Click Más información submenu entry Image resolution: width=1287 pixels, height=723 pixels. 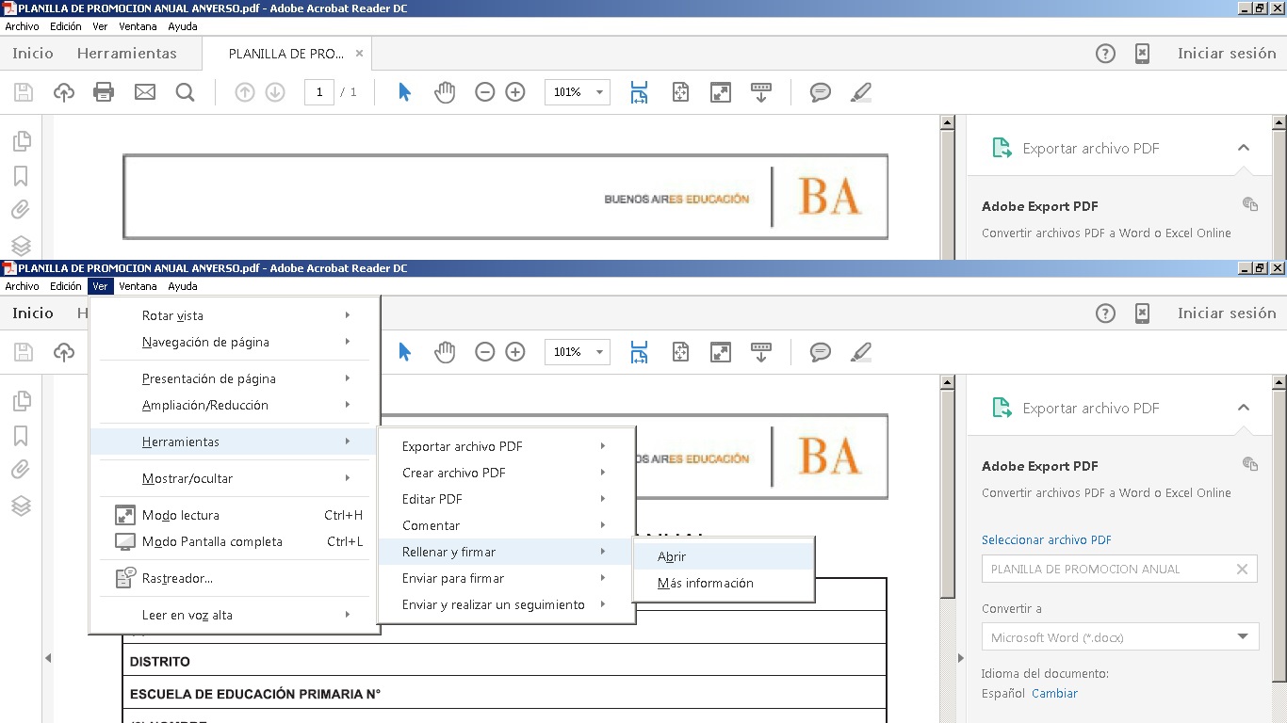coord(706,583)
